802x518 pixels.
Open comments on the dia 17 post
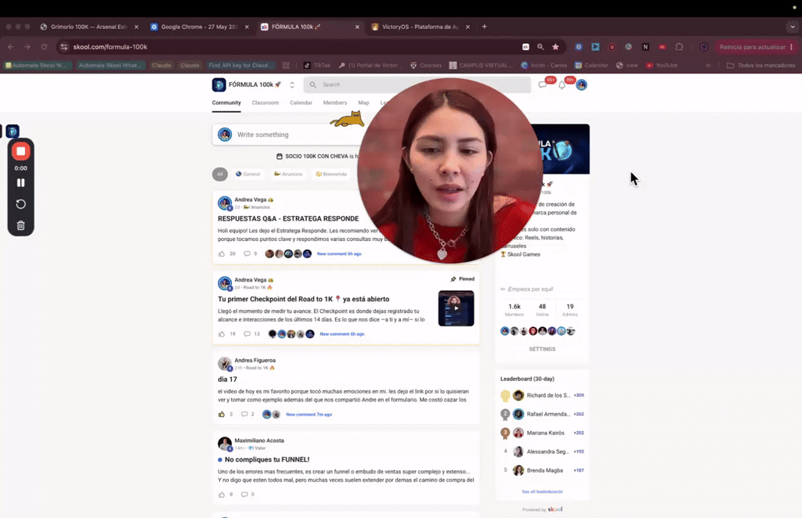pyautogui.click(x=244, y=414)
